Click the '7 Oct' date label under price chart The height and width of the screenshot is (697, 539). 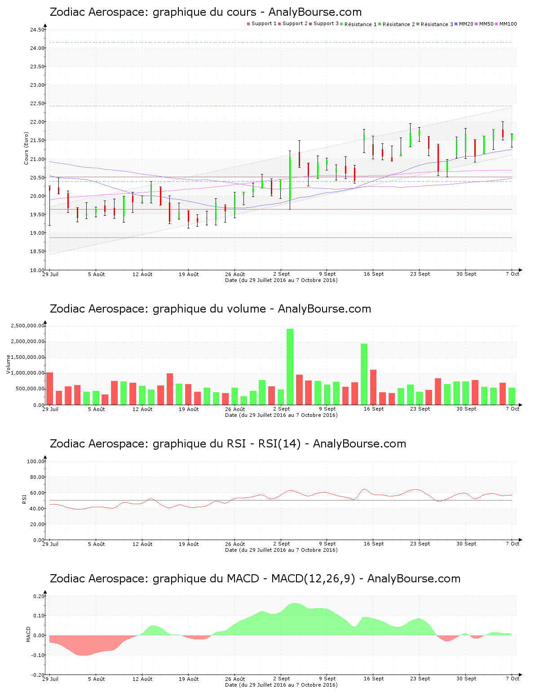(512, 274)
